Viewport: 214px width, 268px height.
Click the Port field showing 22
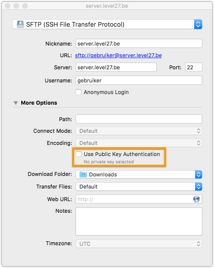click(194, 67)
